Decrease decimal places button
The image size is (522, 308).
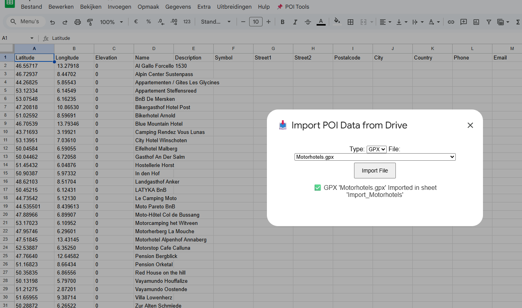(161, 22)
